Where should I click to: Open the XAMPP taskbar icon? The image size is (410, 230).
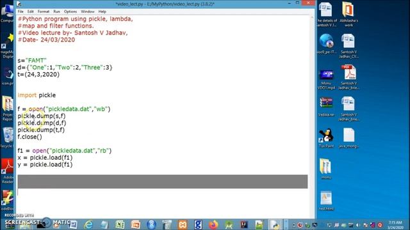point(183,224)
